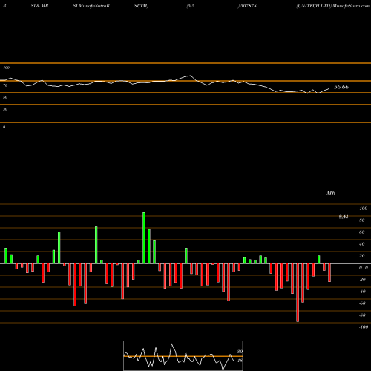The width and height of the screenshot is (371, 371).
Task: Click the -20 label on the MR axis
Action: pyautogui.click(x=362, y=280)
